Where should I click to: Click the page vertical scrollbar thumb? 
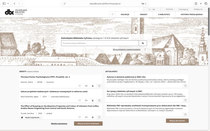[209, 22]
